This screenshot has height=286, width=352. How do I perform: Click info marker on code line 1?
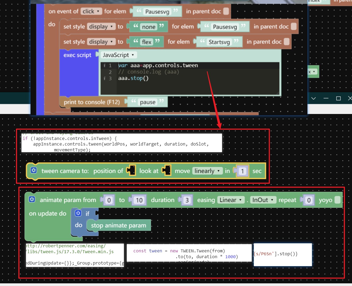105,65
